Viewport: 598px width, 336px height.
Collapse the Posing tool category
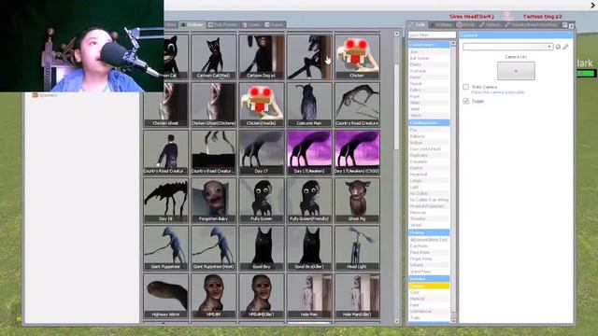point(429,232)
